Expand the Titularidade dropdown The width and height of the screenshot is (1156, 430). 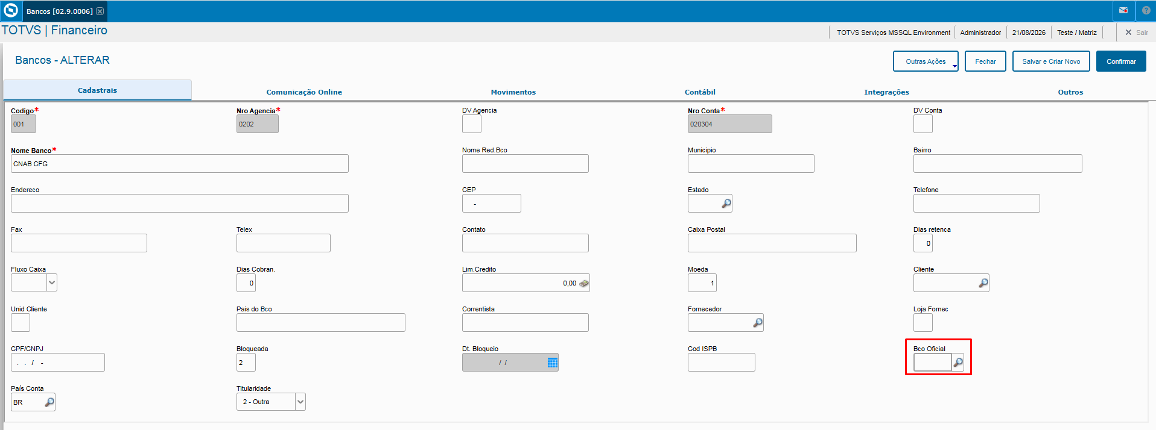[x=300, y=402]
